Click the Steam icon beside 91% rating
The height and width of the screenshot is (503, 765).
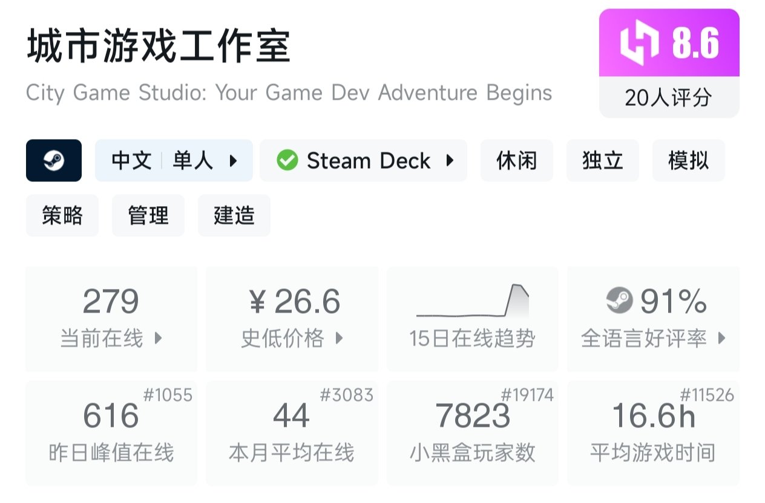(x=619, y=300)
